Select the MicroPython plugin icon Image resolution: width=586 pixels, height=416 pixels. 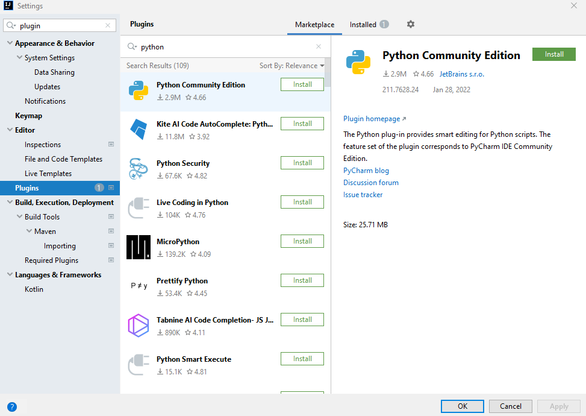pos(138,247)
